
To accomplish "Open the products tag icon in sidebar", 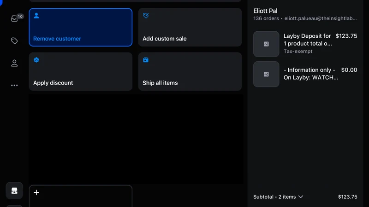I will click(14, 40).
